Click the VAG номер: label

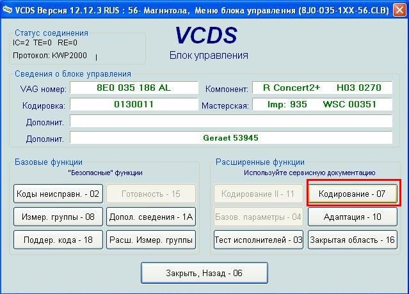pos(44,89)
